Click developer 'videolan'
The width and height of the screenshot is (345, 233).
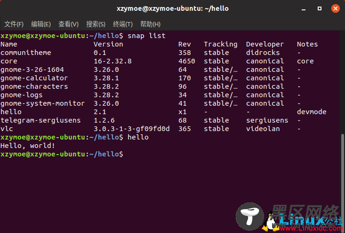tap(263, 129)
